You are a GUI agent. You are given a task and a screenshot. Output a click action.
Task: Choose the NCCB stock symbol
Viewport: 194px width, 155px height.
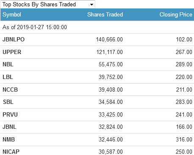pos(10,90)
